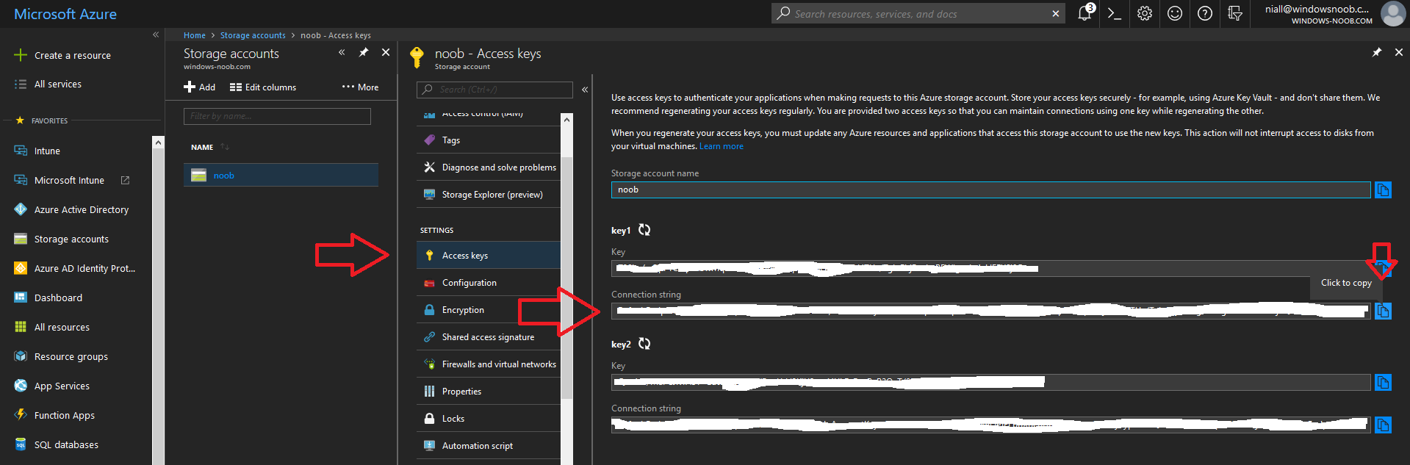Open Azure Active Directory

click(82, 209)
